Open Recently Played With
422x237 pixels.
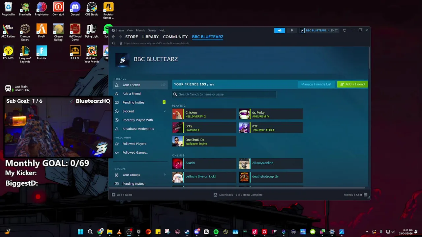[x=140, y=120]
